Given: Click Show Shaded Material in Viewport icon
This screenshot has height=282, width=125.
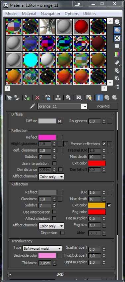Looking at the screenshot, I should (89, 98).
